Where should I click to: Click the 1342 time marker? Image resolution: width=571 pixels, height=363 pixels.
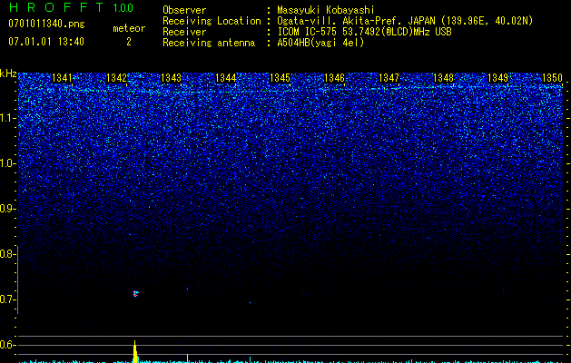coord(116,78)
